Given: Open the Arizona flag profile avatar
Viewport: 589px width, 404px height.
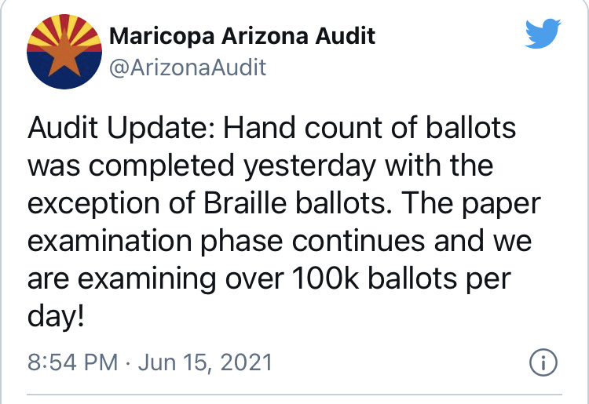Looking at the screenshot, I should [x=64, y=52].
